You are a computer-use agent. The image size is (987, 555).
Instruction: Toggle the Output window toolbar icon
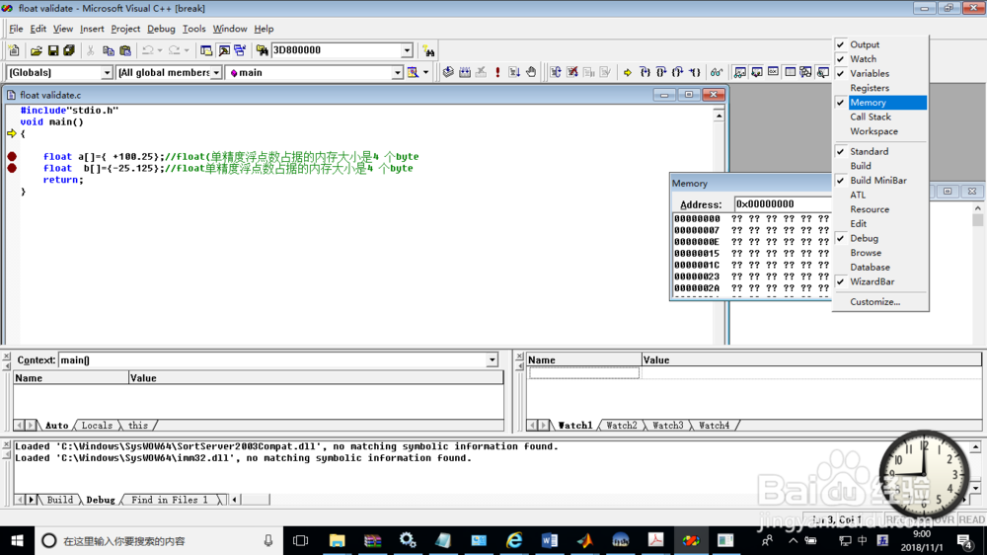[223, 50]
